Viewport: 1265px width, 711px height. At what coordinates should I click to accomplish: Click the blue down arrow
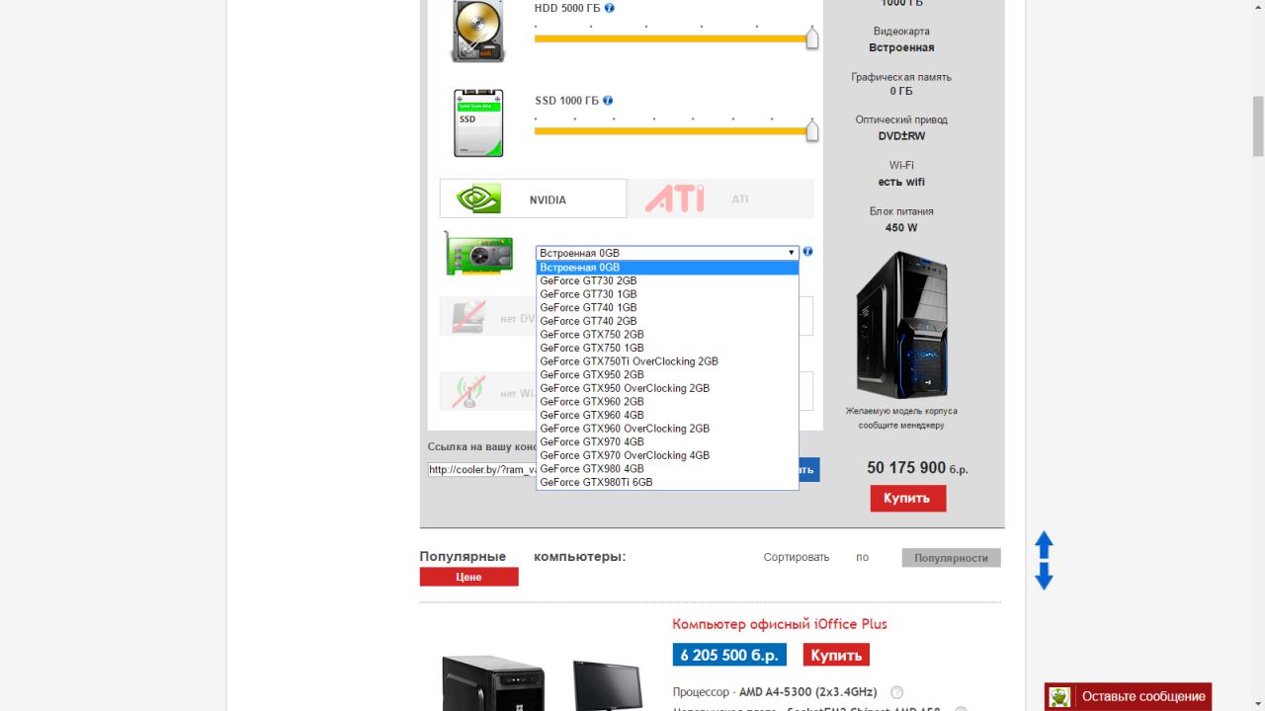coord(1044,577)
